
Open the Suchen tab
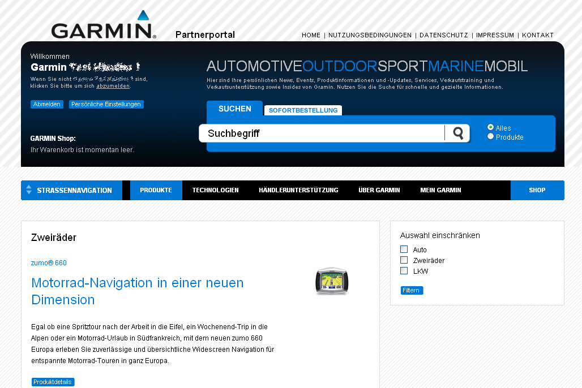click(x=234, y=109)
